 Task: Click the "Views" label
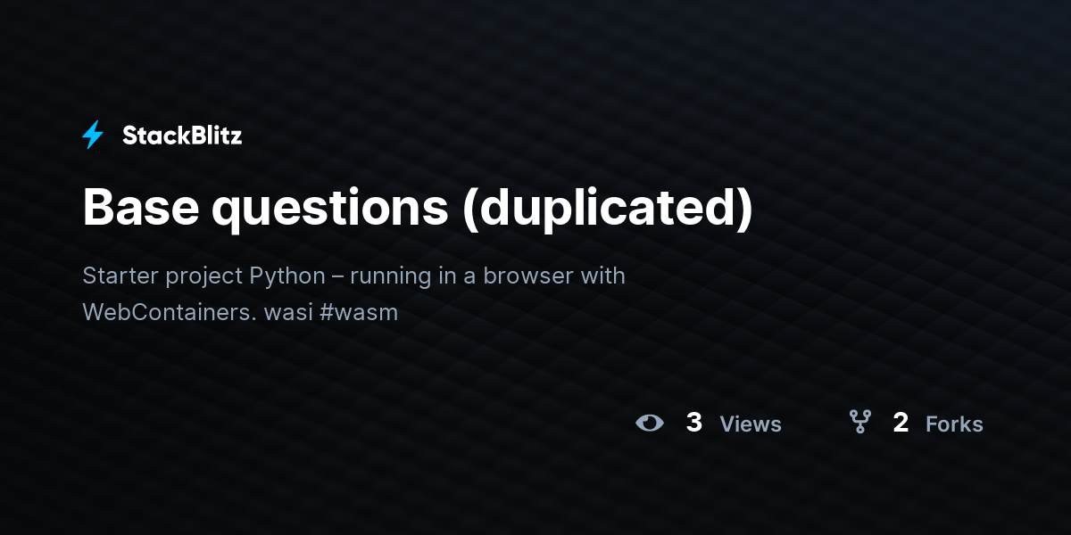click(751, 424)
